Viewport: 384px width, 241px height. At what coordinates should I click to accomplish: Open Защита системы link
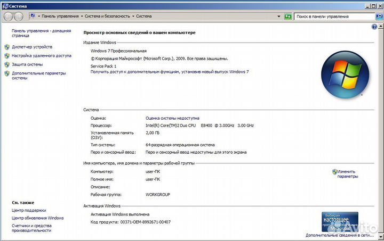click(x=27, y=64)
